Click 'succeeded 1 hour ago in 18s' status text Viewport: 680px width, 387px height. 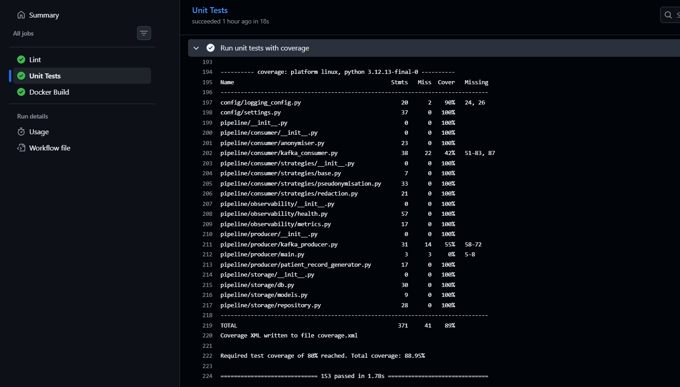point(230,21)
